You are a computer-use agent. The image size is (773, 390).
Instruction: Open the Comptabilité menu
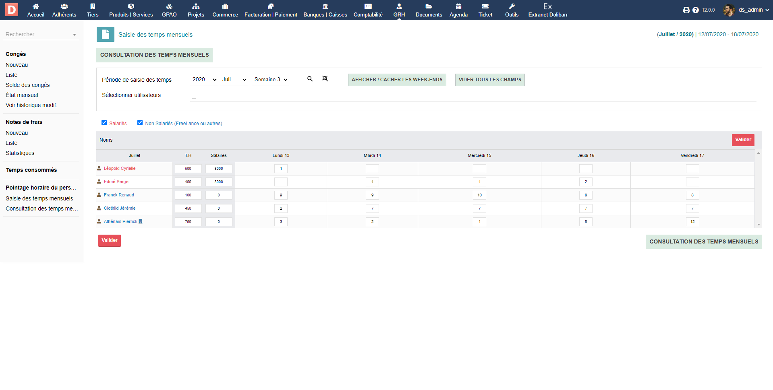[368, 10]
